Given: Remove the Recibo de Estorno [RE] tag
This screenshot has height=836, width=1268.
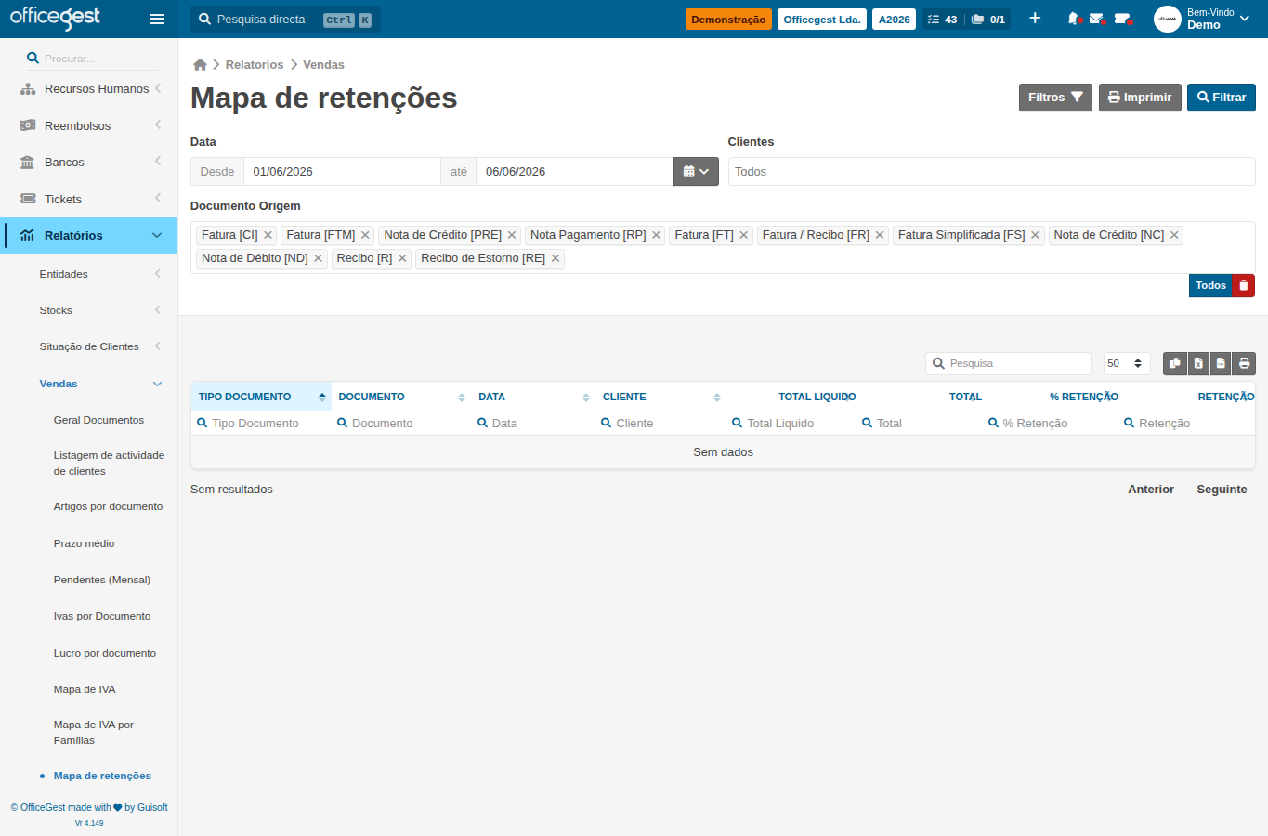Looking at the screenshot, I should tap(556, 258).
